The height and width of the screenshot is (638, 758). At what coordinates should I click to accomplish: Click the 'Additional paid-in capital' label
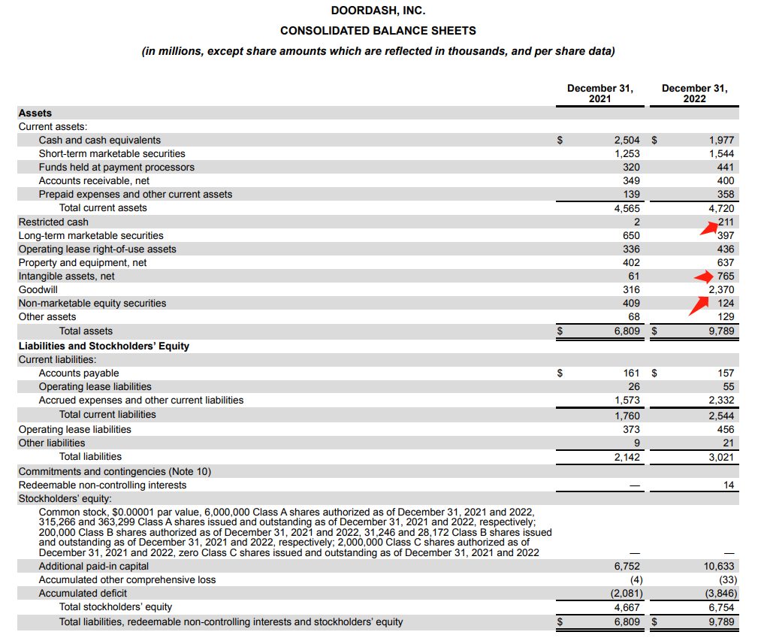(x=94, y=567)
